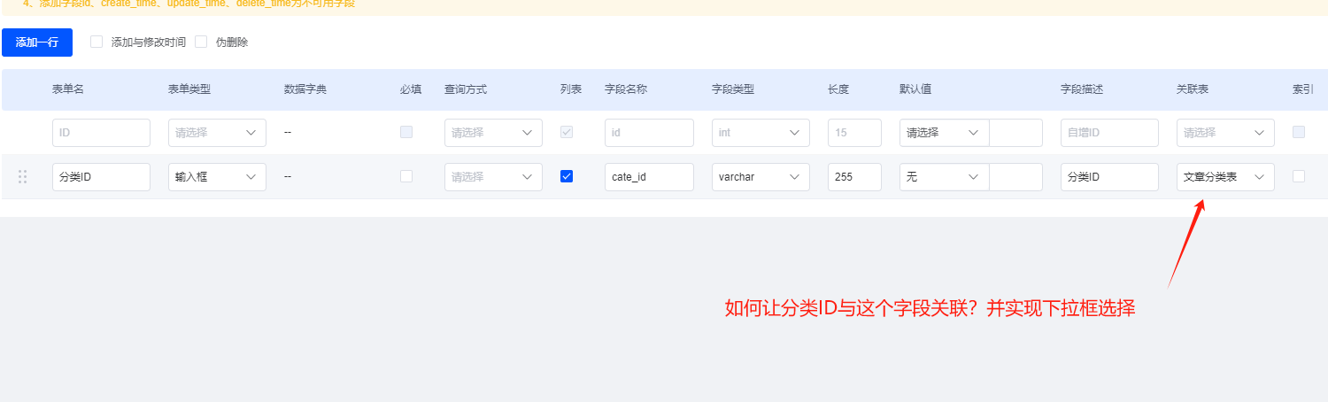1328x402 pixels.
Task: Click 字段名称 input containing cate_id
Action: coord(649,177)
